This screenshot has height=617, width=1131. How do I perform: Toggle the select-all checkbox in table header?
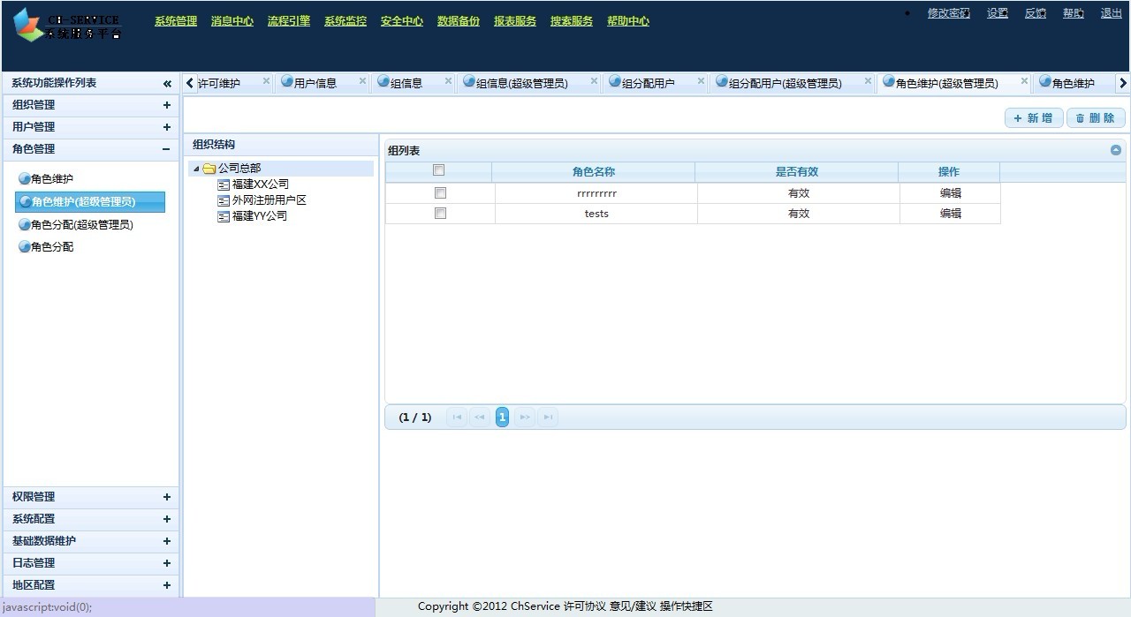[439, 170]
